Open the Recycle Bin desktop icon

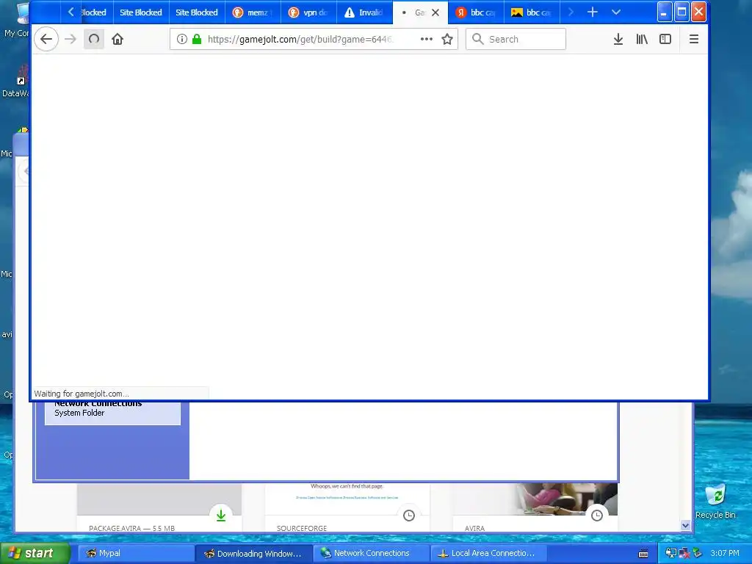[715, 502]
